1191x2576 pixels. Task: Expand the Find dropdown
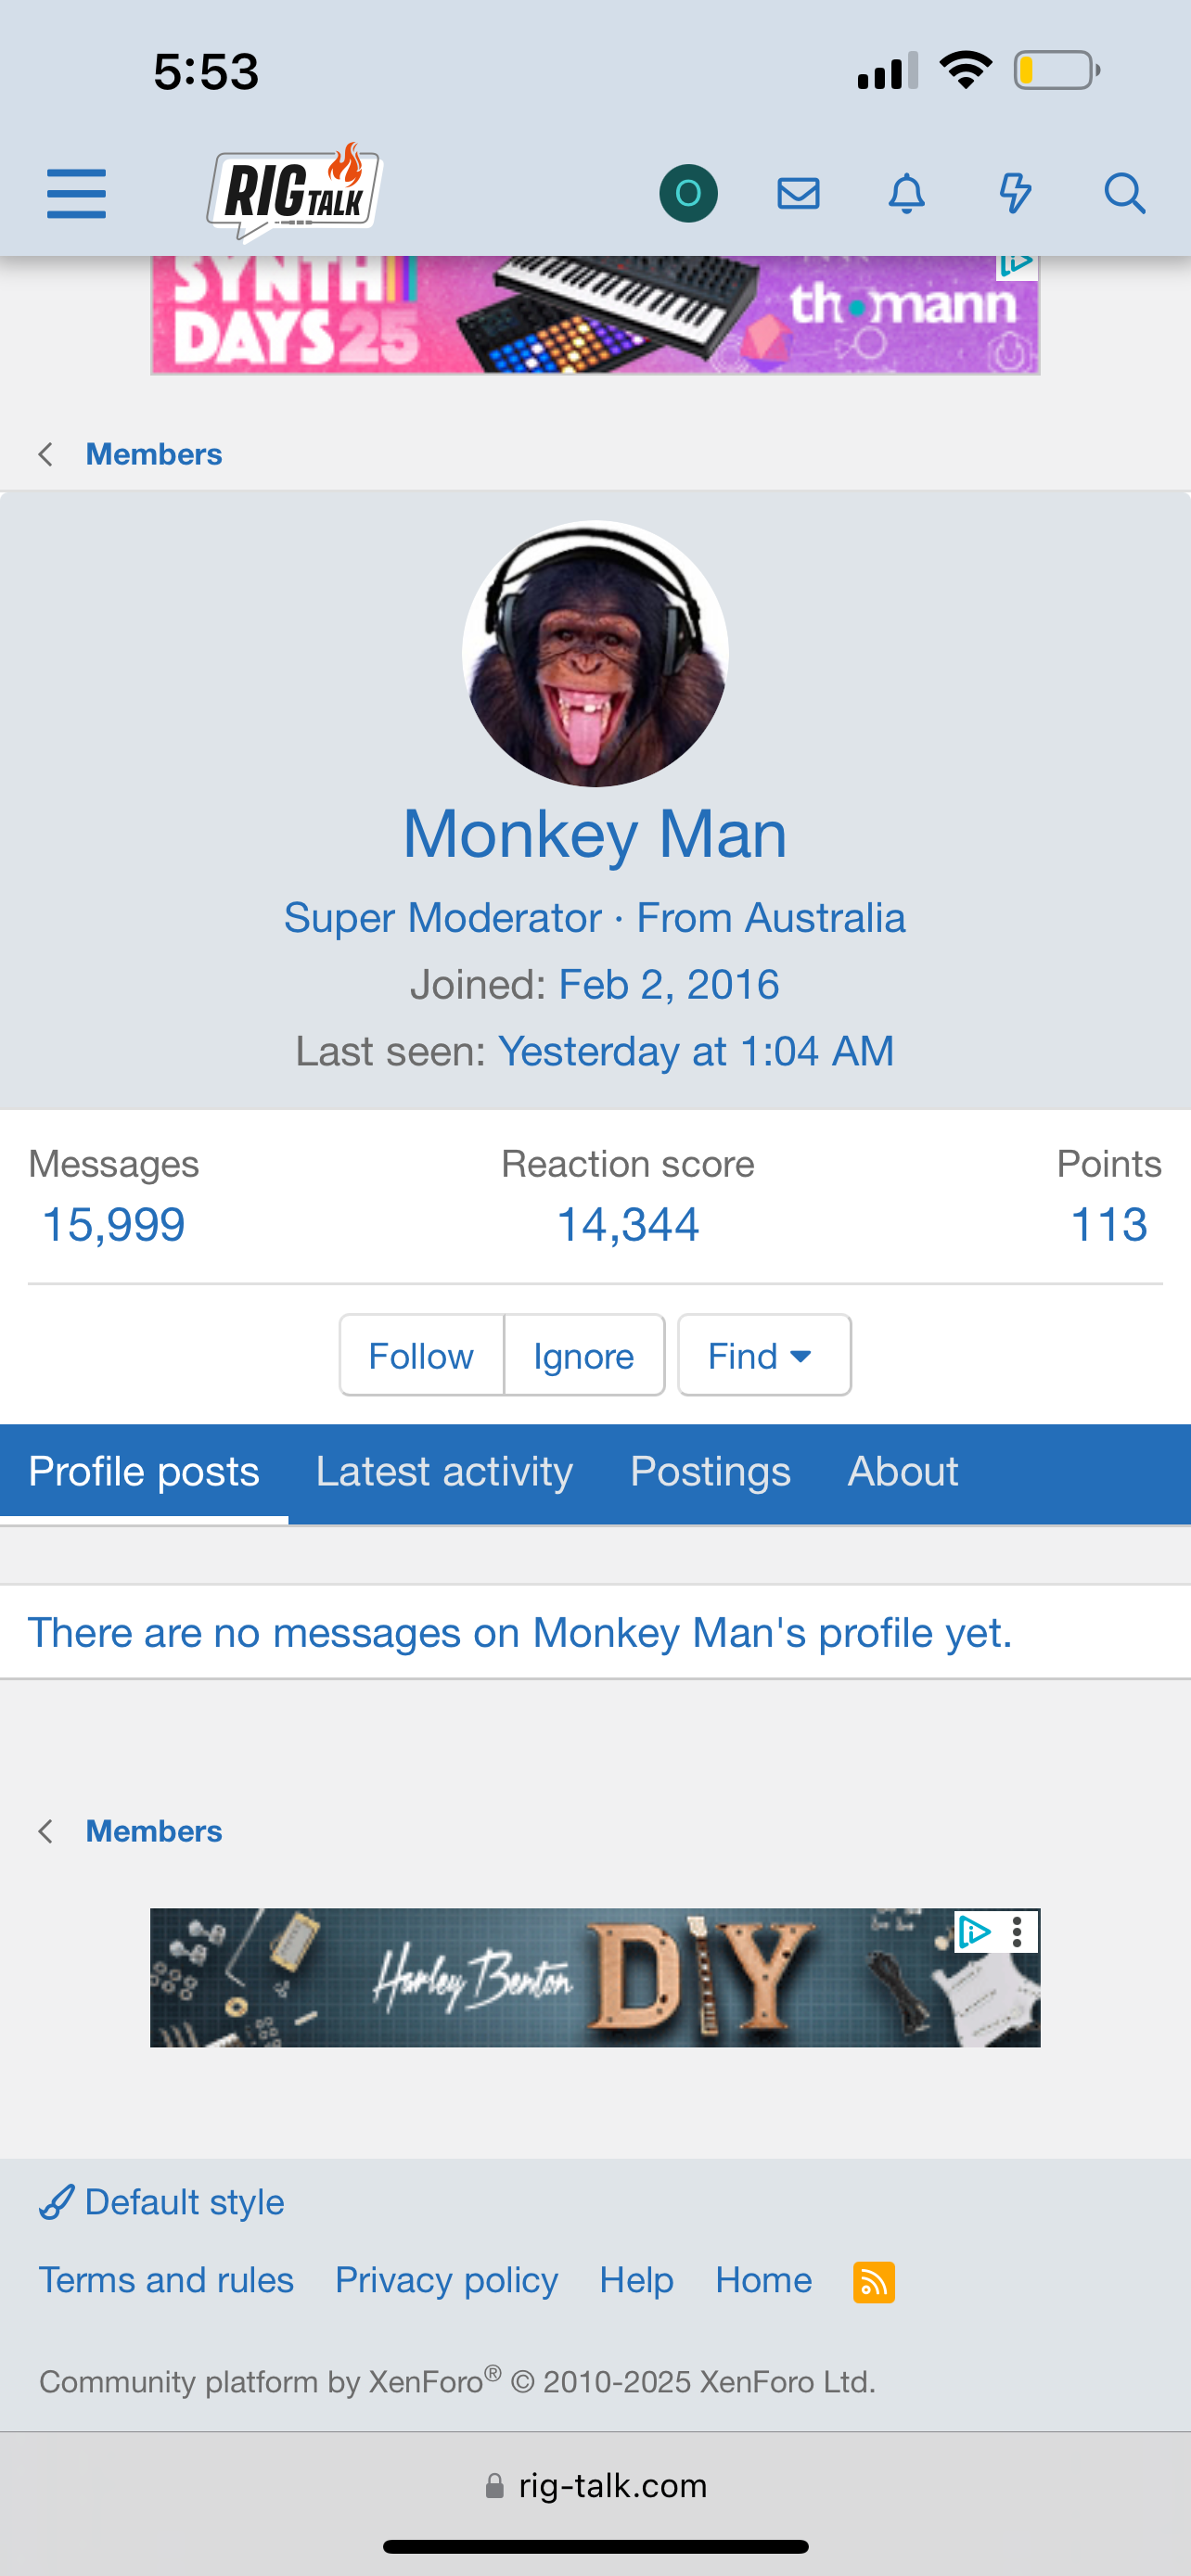pos(764,1355)
